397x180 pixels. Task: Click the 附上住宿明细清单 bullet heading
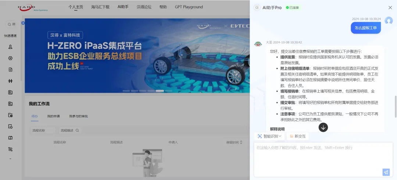[x=295, y=68]
